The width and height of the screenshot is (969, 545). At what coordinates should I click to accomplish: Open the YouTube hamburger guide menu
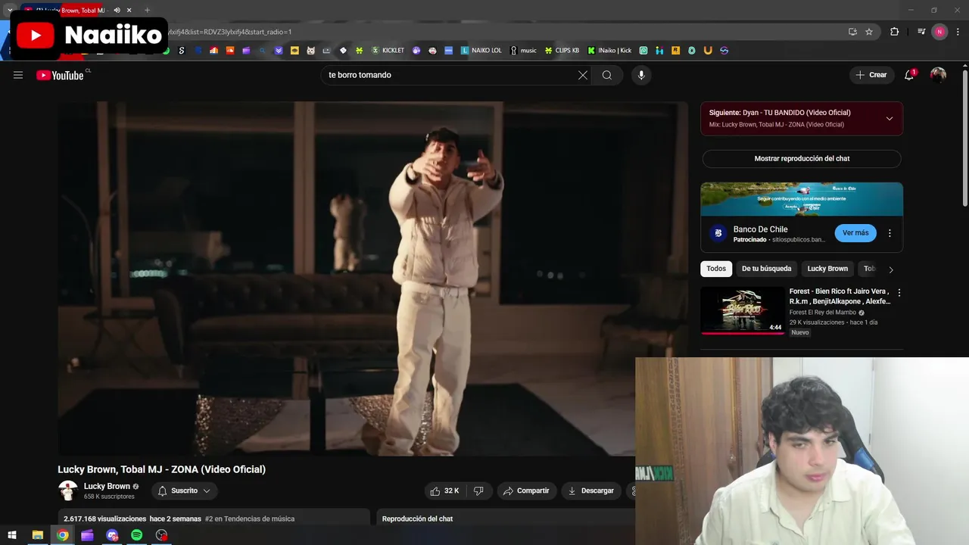click(x=18, y=75)
